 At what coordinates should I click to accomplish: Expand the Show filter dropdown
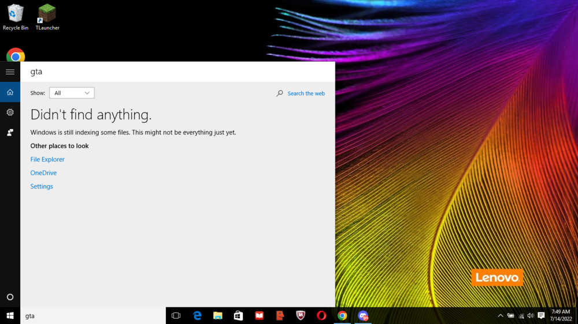72,93
